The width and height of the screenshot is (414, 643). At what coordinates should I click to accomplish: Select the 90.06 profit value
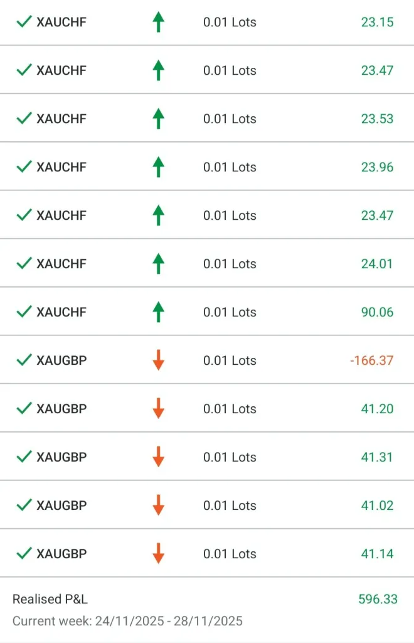point(377,312)
